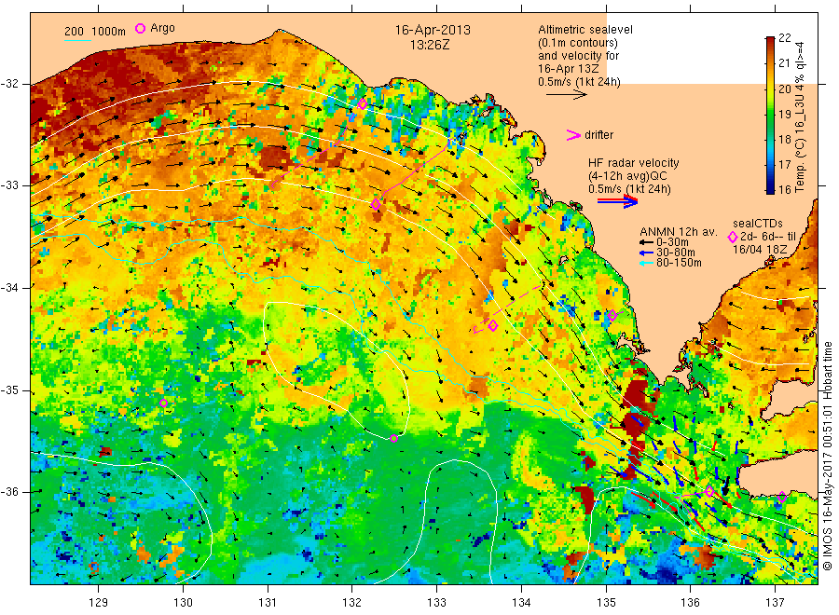Image resolution: width=839 pixels, height=615 pixels.
Task: Click the '13:26Z' time label
Action: [x=430, y=45]
